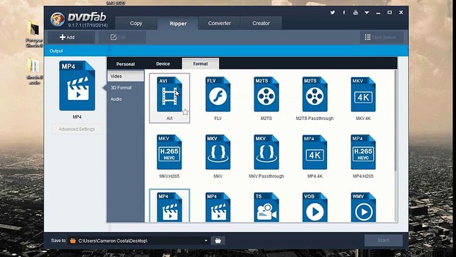The image size is (456, 257).
Task: Open second desktop folder icon
Action: click(34, 71)
